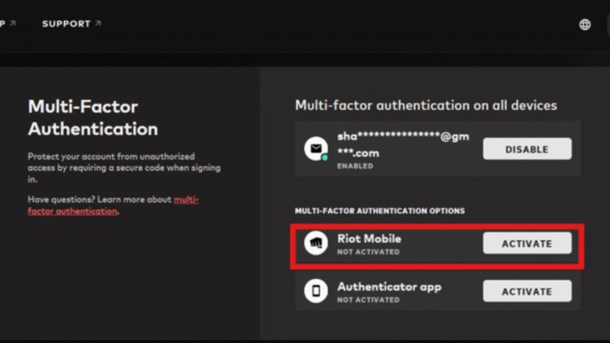The image size is (610, 343).
Task: Click the Authenticator app phone icon
Action: click(x=316, y=292)
